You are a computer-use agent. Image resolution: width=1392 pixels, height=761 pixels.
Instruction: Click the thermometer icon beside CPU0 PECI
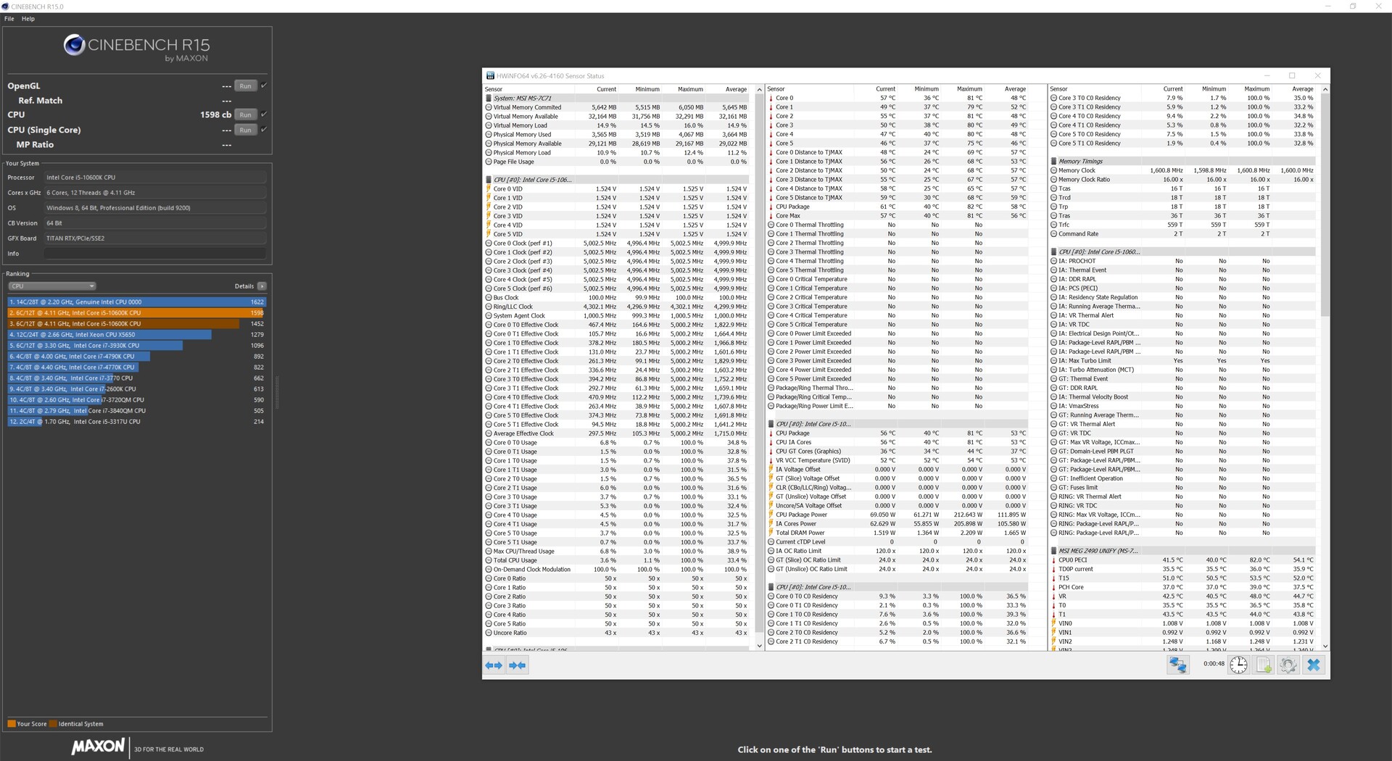[1053, 560]
